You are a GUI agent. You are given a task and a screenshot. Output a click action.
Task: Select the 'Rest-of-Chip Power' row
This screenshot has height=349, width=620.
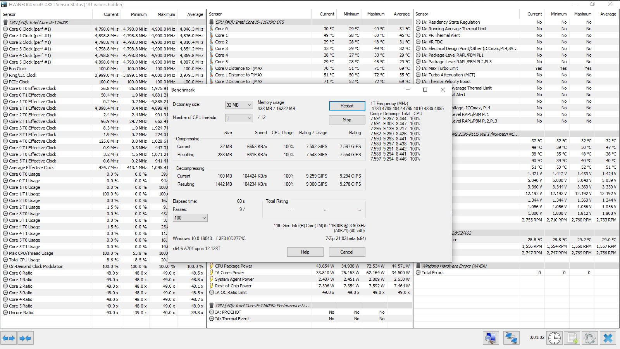click(310, 286)
